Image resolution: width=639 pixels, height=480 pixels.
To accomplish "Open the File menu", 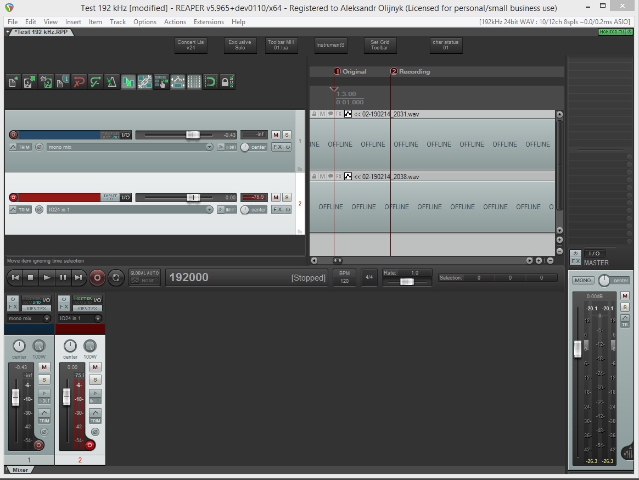I will tap(13, 22).
